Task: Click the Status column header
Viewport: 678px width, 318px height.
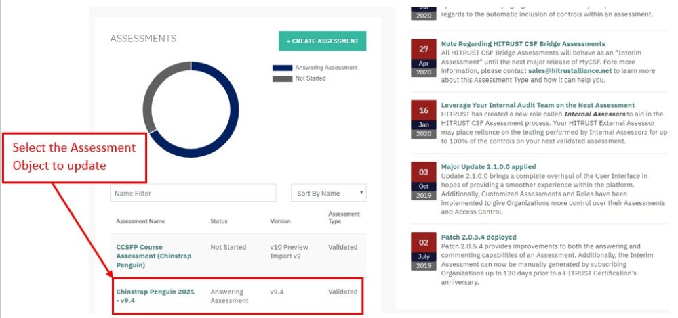Action: (x=219, y=221)
